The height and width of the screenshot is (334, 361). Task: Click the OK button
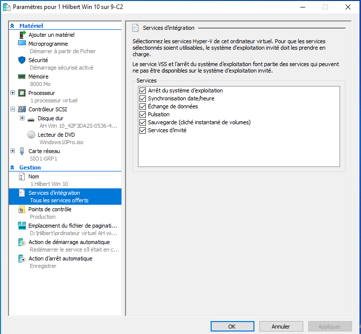click(x=232, y=327)
